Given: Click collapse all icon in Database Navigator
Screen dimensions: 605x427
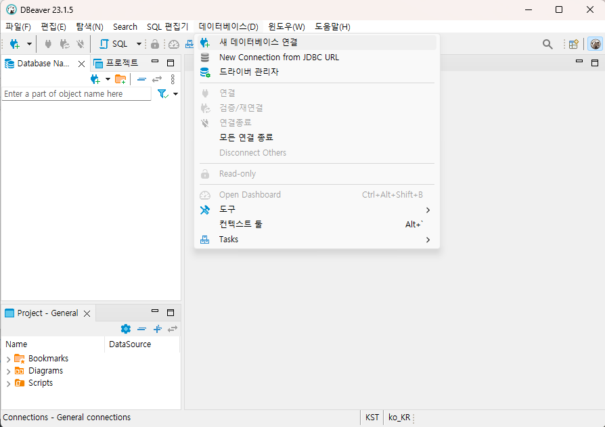Looking at the screenshot, I should point(141,79).
